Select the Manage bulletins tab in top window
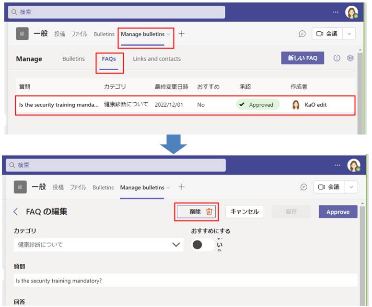372x307 pixels. click(142, 34)
